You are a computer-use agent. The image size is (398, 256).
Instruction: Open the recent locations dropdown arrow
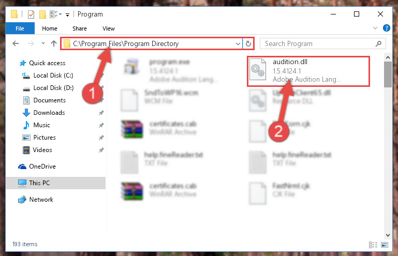click(43, 43)
